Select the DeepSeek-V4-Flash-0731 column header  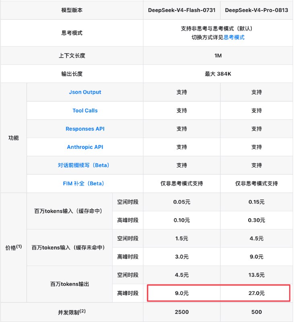pos(181,10)
